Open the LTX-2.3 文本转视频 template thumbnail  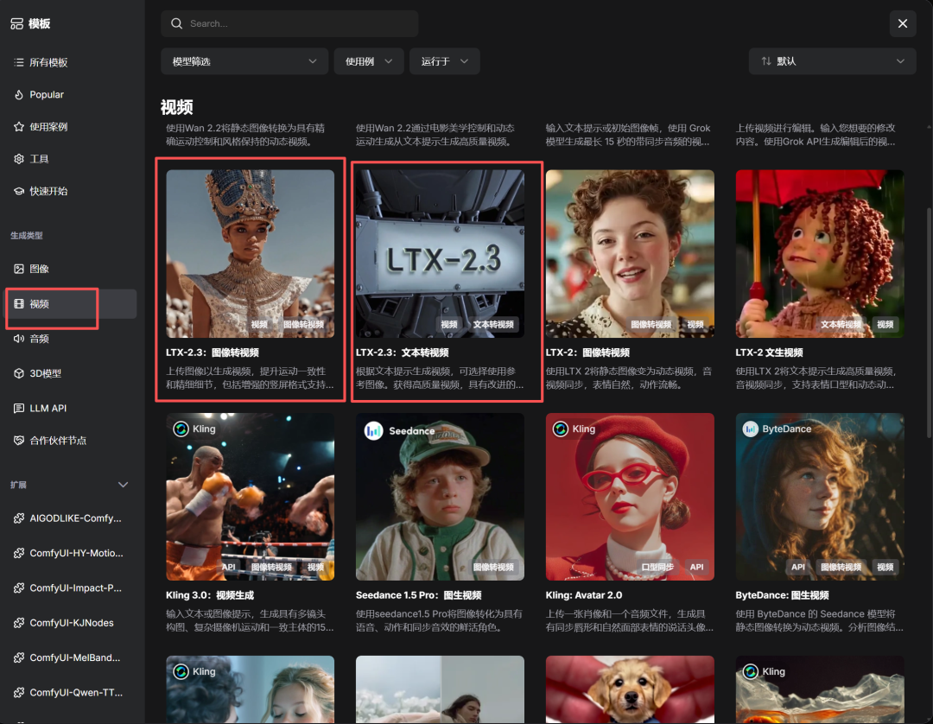coord(440,253)
